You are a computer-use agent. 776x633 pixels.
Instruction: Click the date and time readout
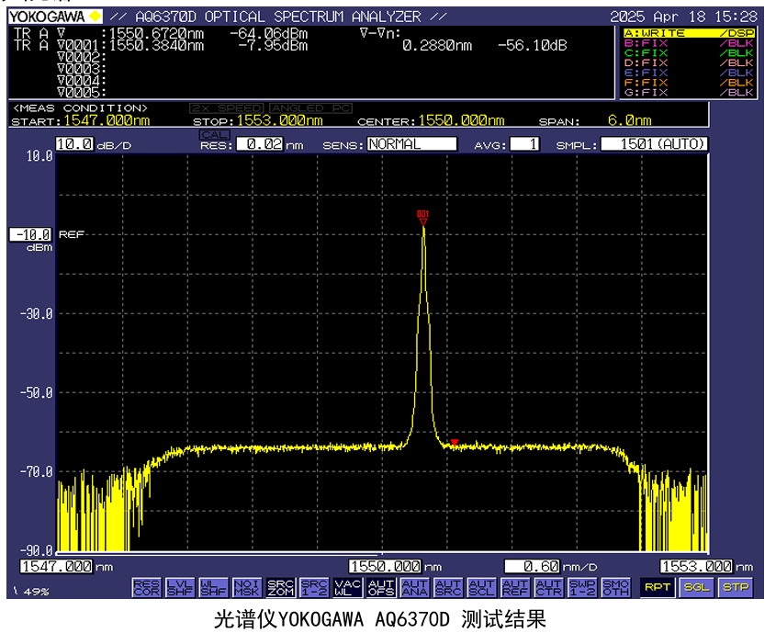[683, 17]
